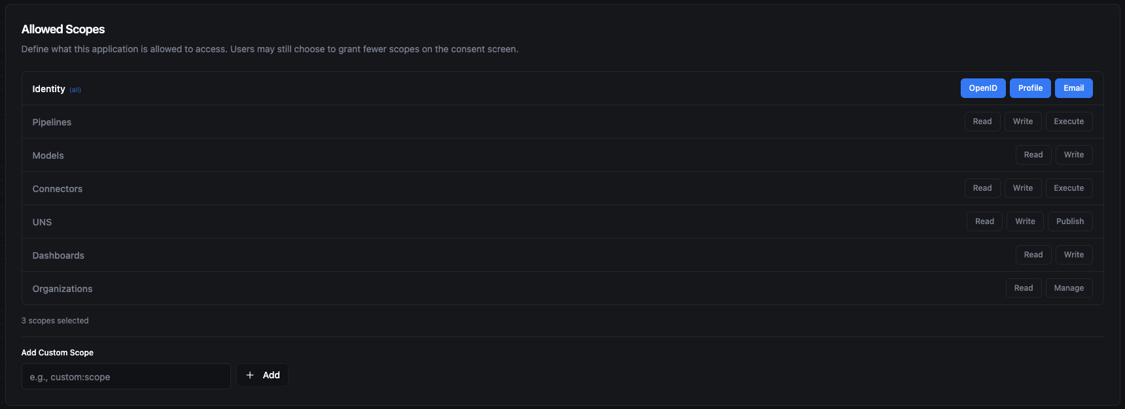Screen dimensions: 1125x409
Task: Select the Models Read scope
Action: click(1033, 155)
